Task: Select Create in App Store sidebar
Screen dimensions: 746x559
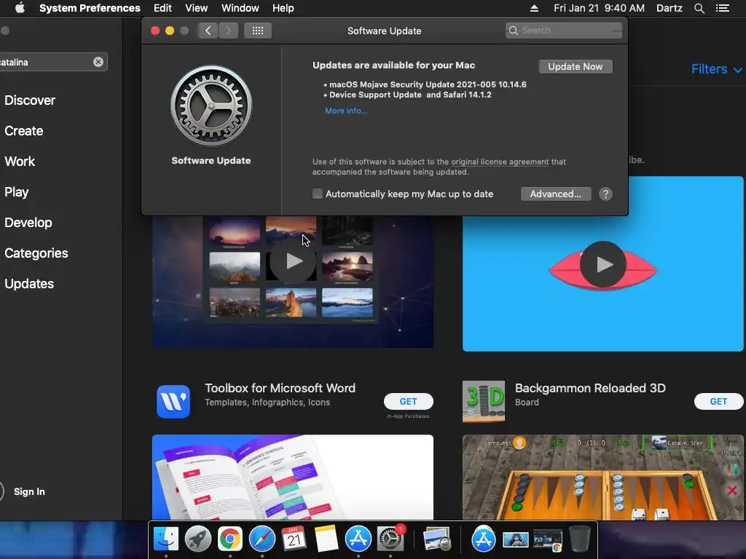Action: pyautogui.click(x=24, y=131)
